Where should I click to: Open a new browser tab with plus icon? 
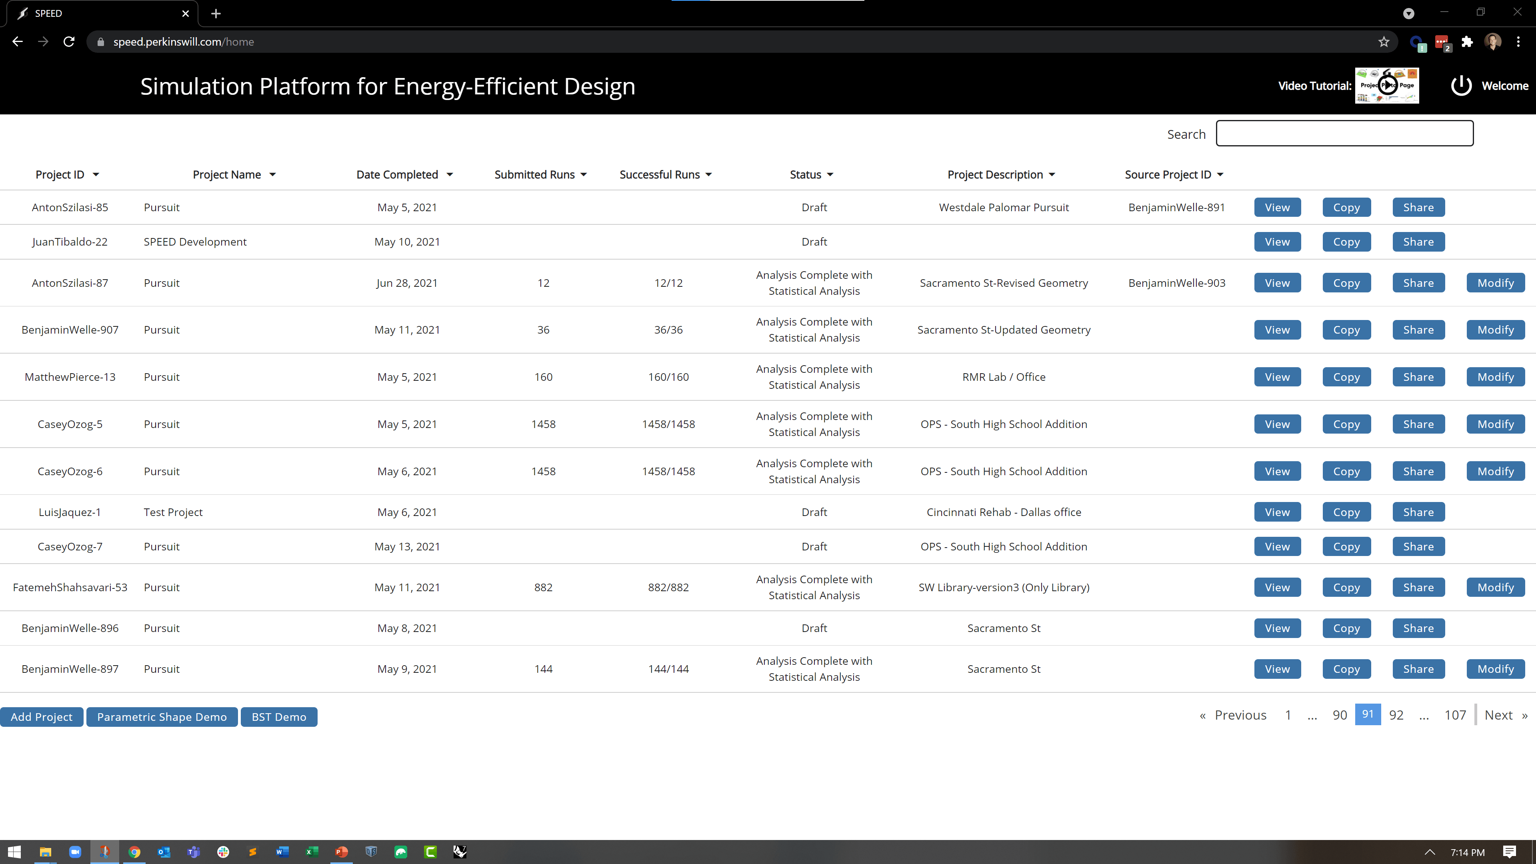[x=216, y=13]
